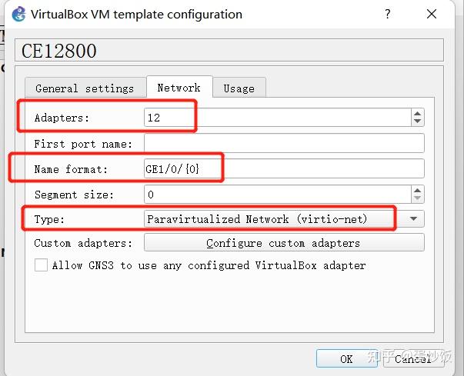Click the CE12800 template name field
464x376 pixels.
(x=229, y=51)
